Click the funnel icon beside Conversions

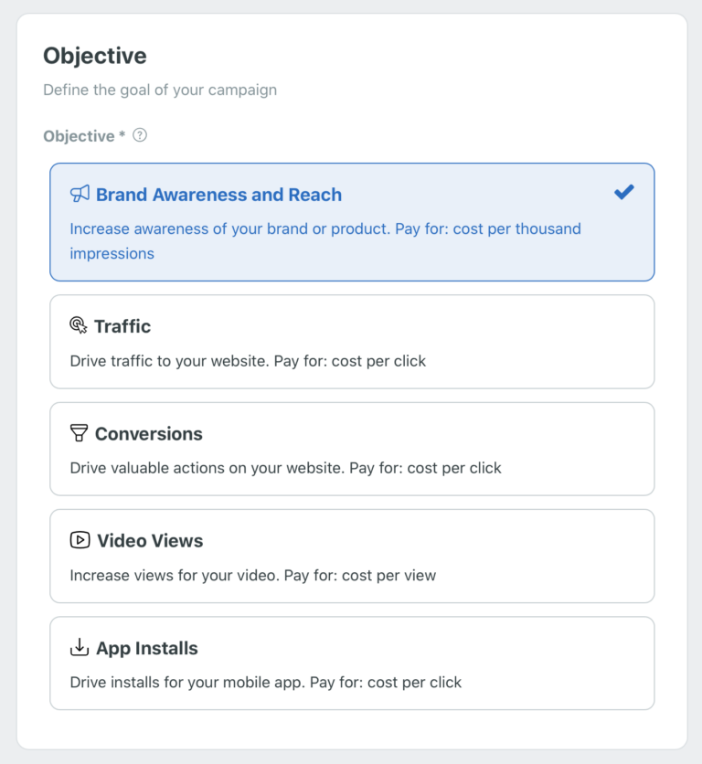pos(80,432)
